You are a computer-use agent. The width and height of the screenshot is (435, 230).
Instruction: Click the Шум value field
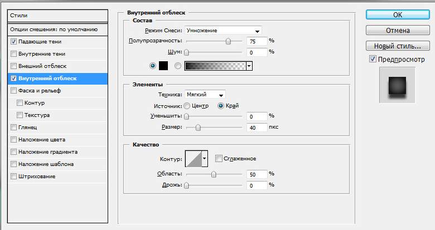click(x=257, y=52)
